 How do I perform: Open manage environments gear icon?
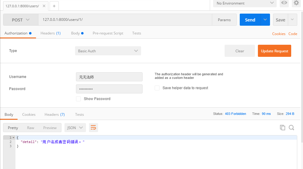click(x=296, y=3)
